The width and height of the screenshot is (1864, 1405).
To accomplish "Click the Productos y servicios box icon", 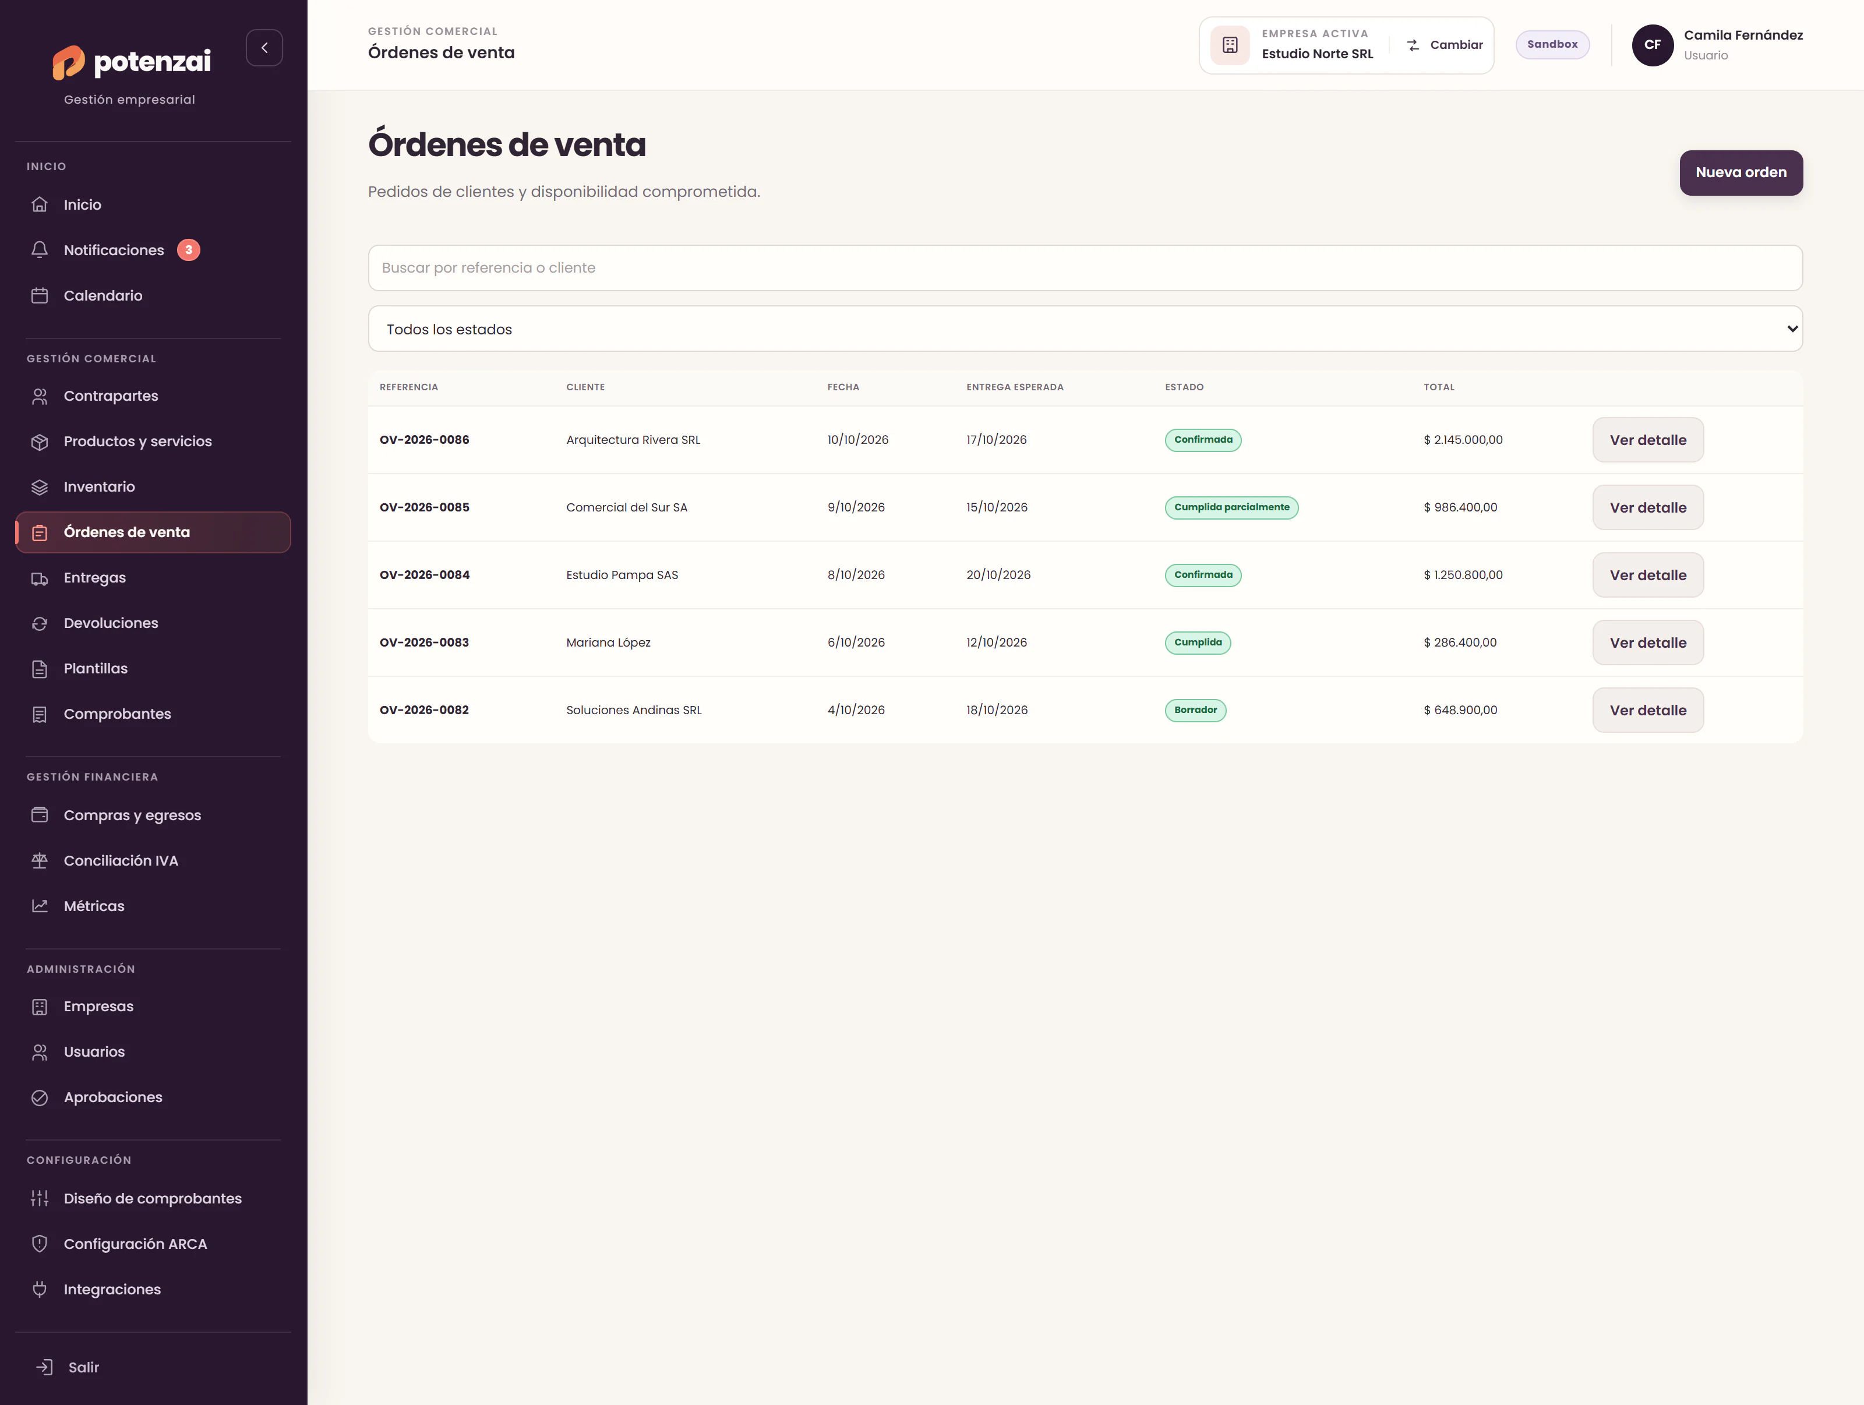I will 40,442.
